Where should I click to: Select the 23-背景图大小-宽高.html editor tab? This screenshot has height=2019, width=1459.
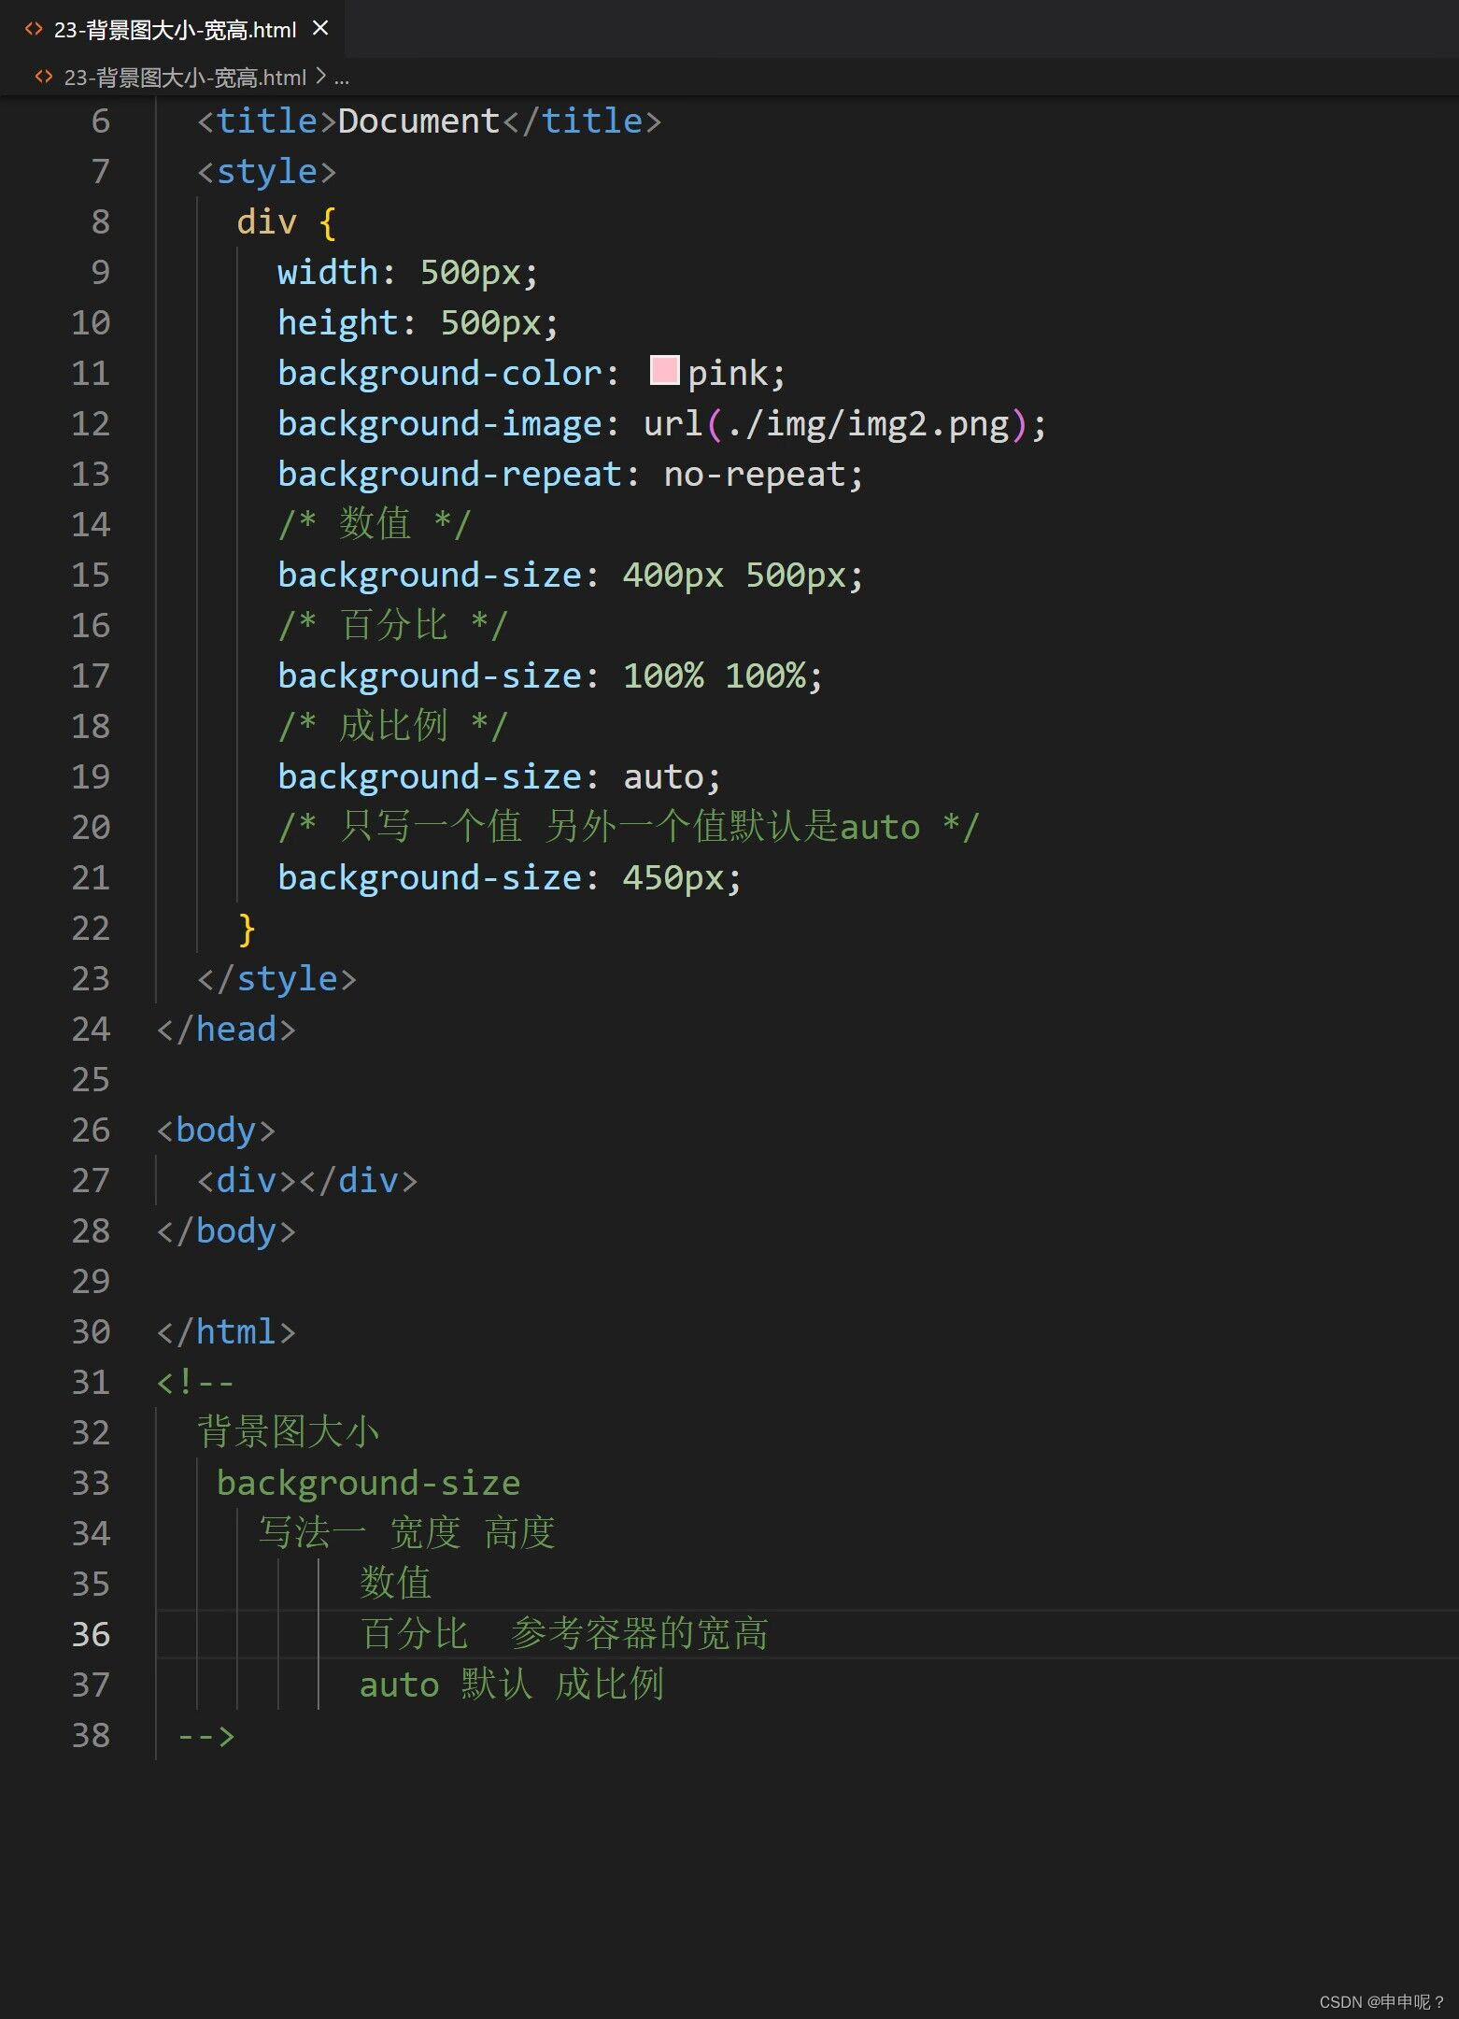click(173, 29)
